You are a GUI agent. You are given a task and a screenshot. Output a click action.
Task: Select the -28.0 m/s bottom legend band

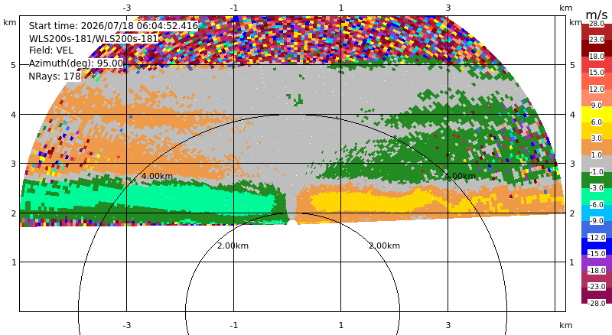(x=597, y=295)
